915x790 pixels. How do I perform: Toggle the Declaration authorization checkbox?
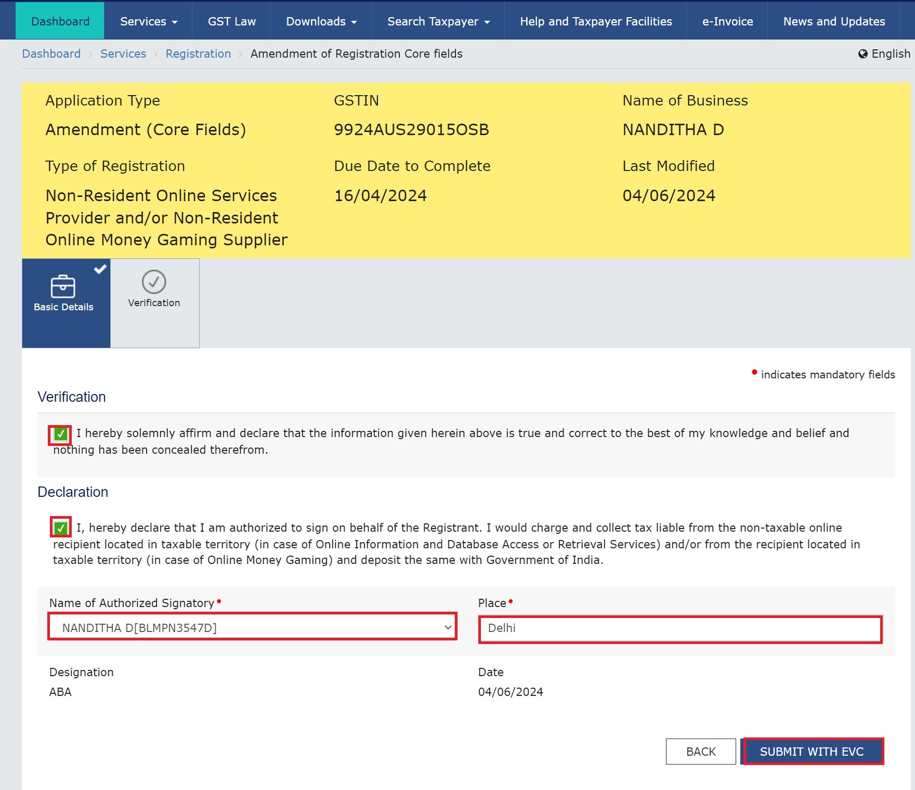coord(60,528)
